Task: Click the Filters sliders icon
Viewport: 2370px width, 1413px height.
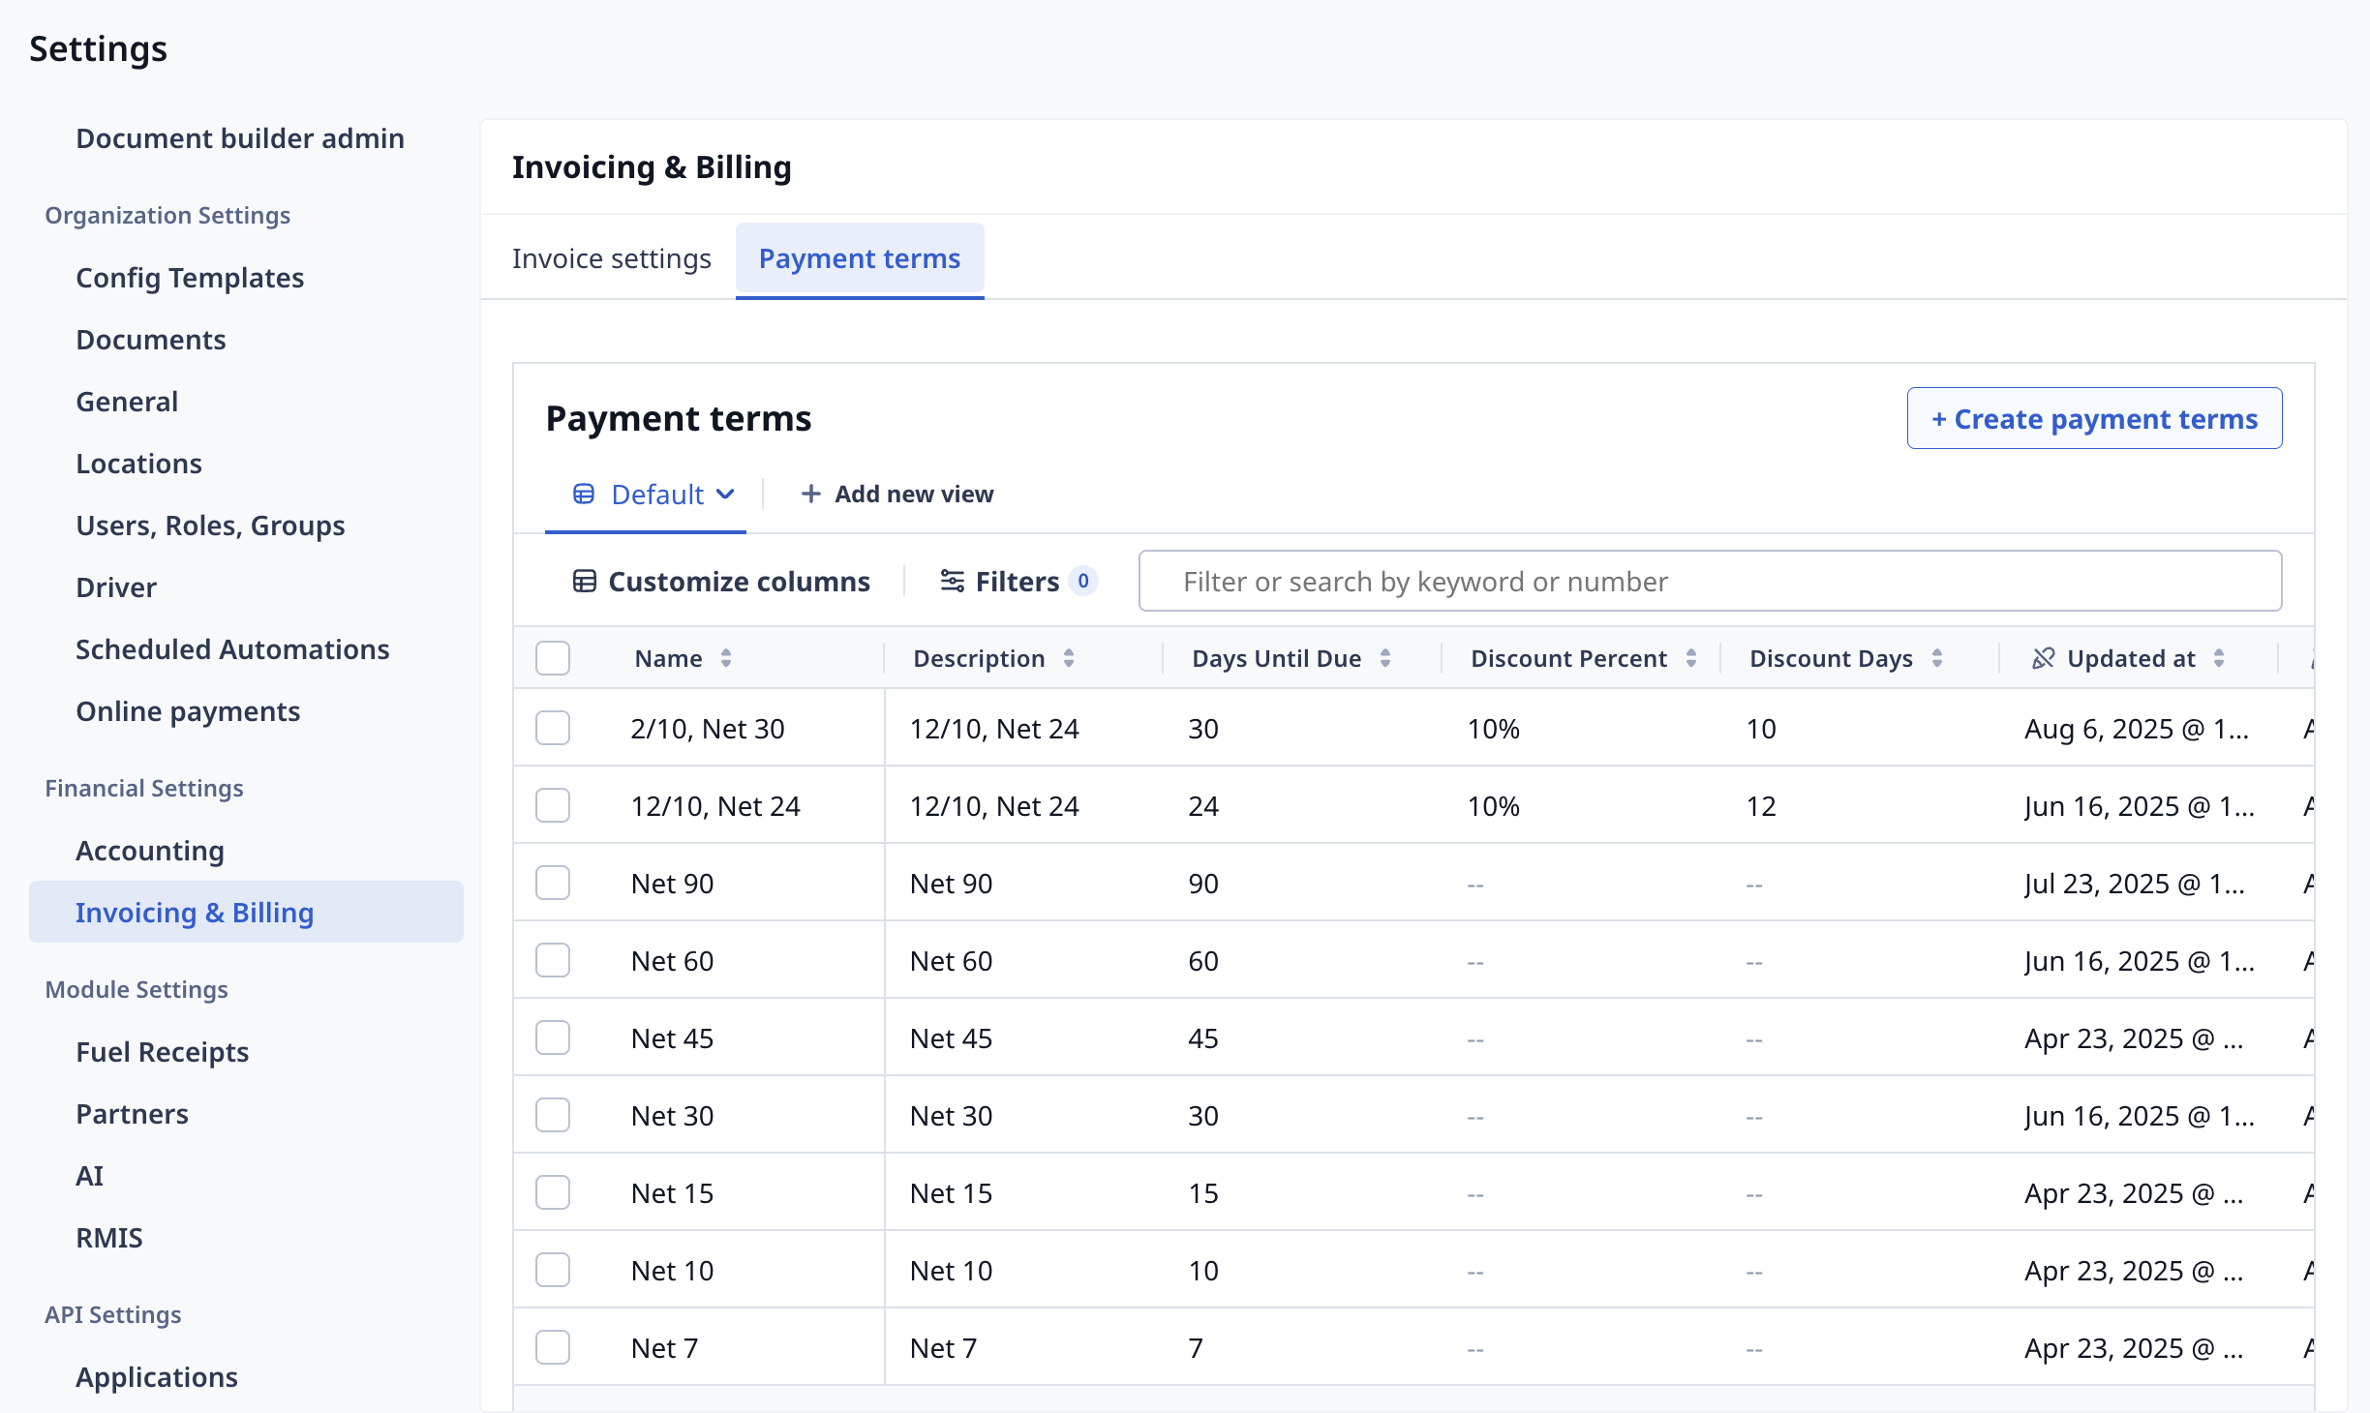Action: 953,582
